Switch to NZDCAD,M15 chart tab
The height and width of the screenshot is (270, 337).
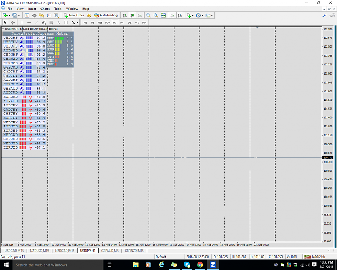[x=65, y=251]
